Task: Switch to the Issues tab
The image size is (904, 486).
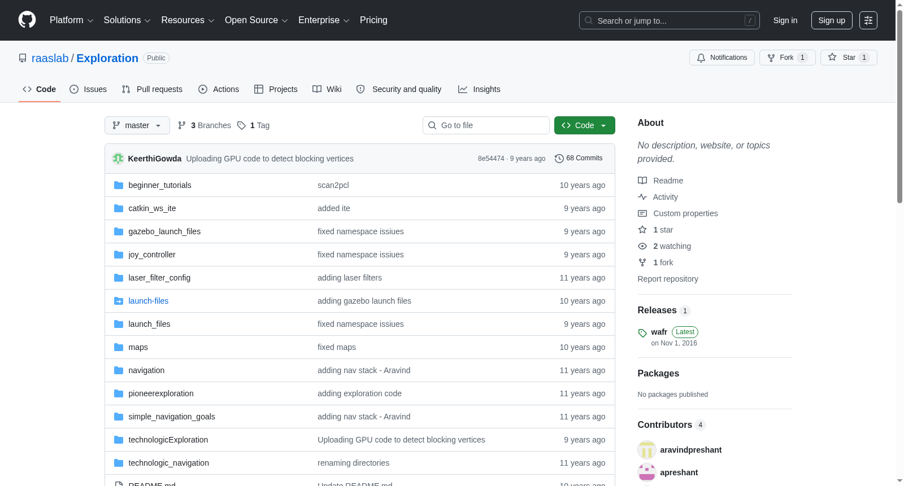Action: coord(88,89)
